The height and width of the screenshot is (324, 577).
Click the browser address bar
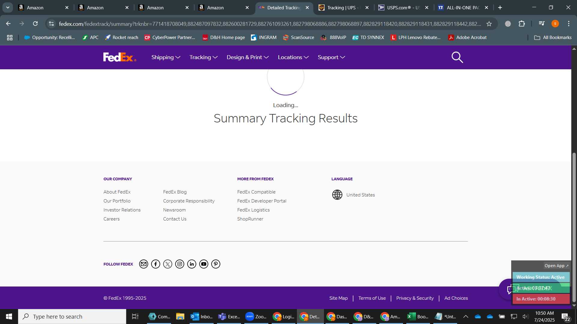coord(270,24)
